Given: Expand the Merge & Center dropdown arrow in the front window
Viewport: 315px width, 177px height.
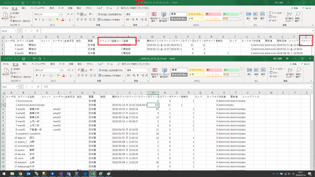Looking at the screenshot, I should click(x=123, y=76).
